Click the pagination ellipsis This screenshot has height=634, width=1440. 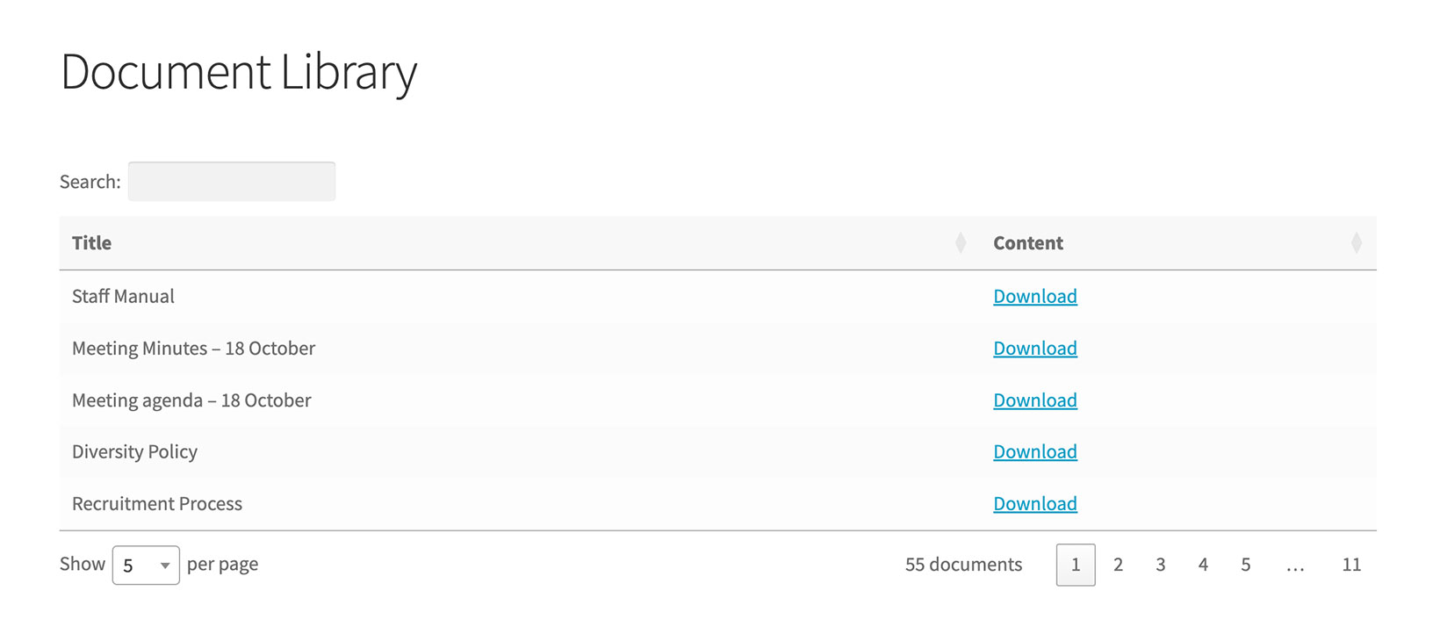coord(1296,565)
